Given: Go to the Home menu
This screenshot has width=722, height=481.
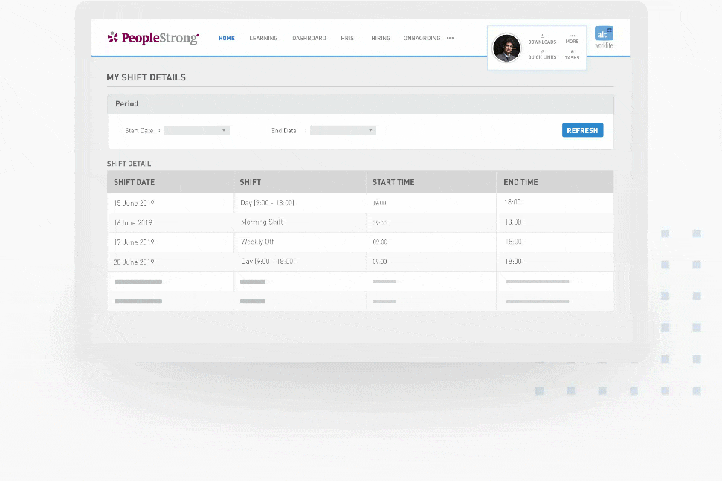Looking at the screenshot, I should [227, 38].
